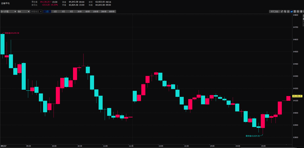Select the 30本 bar count option
Screen dimensions: 304x148
point(80,12)
